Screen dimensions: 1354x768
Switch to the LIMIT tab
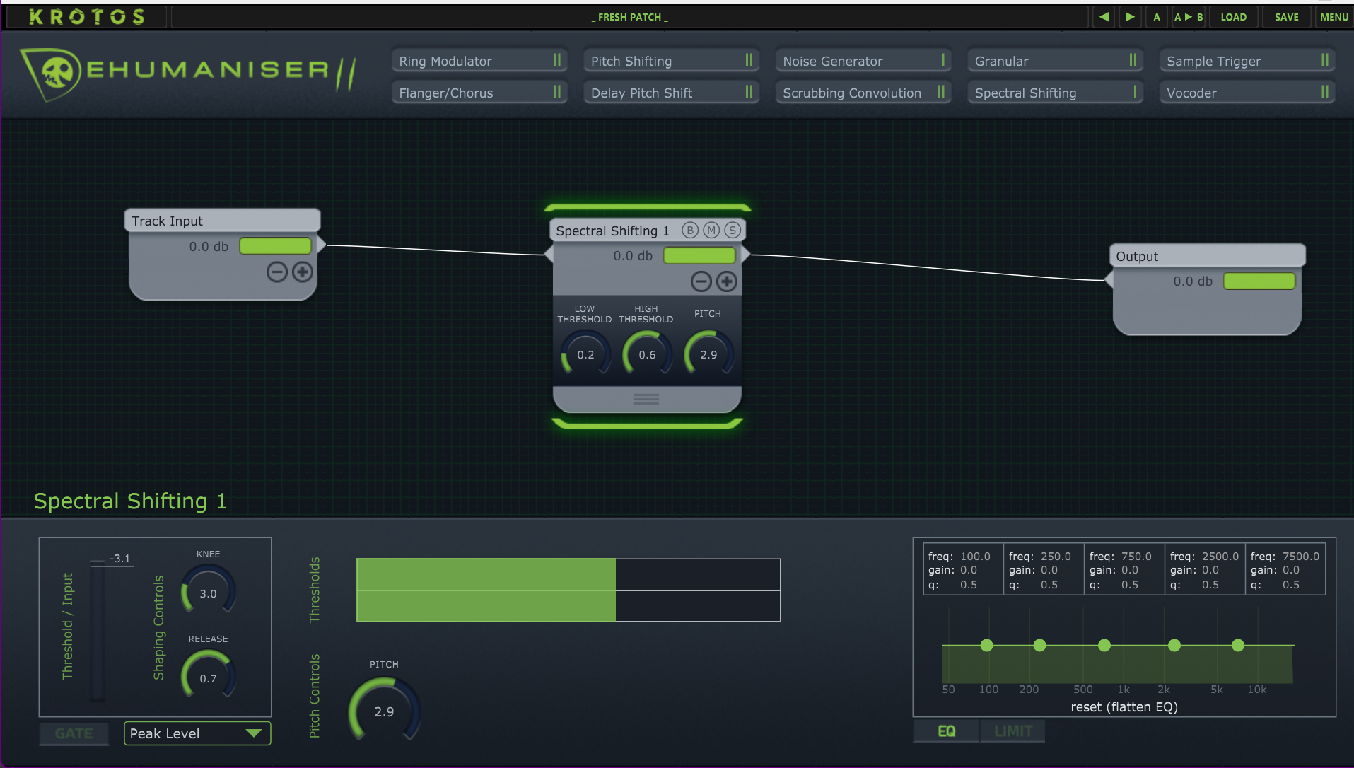[x=1013, y=731]
